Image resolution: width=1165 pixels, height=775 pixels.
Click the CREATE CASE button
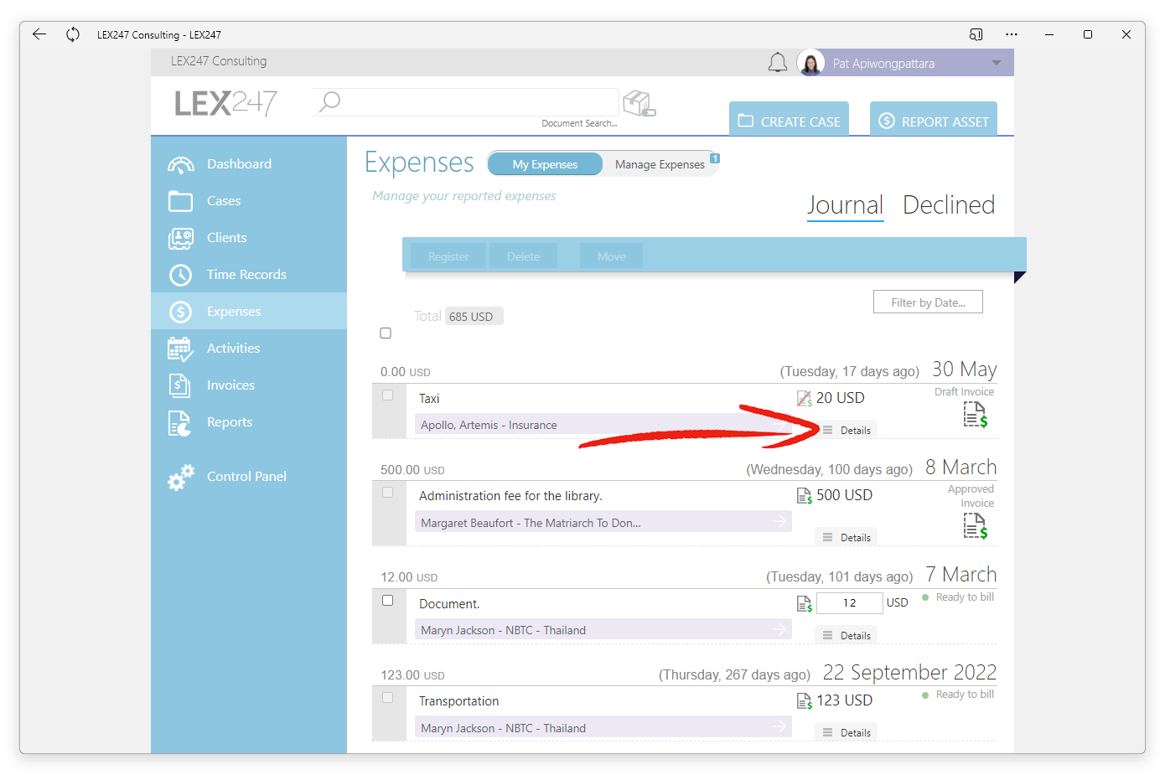pos(789,119)
